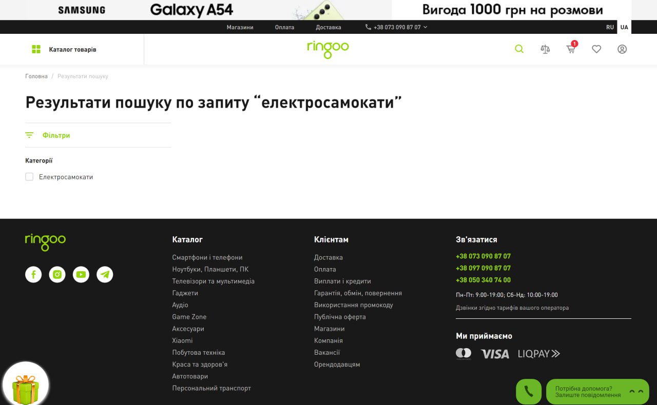
Task: Open the user account profile icon
Action: (x=622, y=49)
